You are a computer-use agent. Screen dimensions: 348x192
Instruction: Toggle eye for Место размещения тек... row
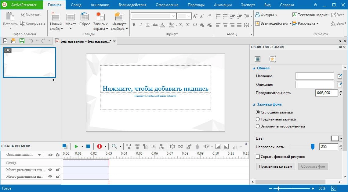[50, 170]
